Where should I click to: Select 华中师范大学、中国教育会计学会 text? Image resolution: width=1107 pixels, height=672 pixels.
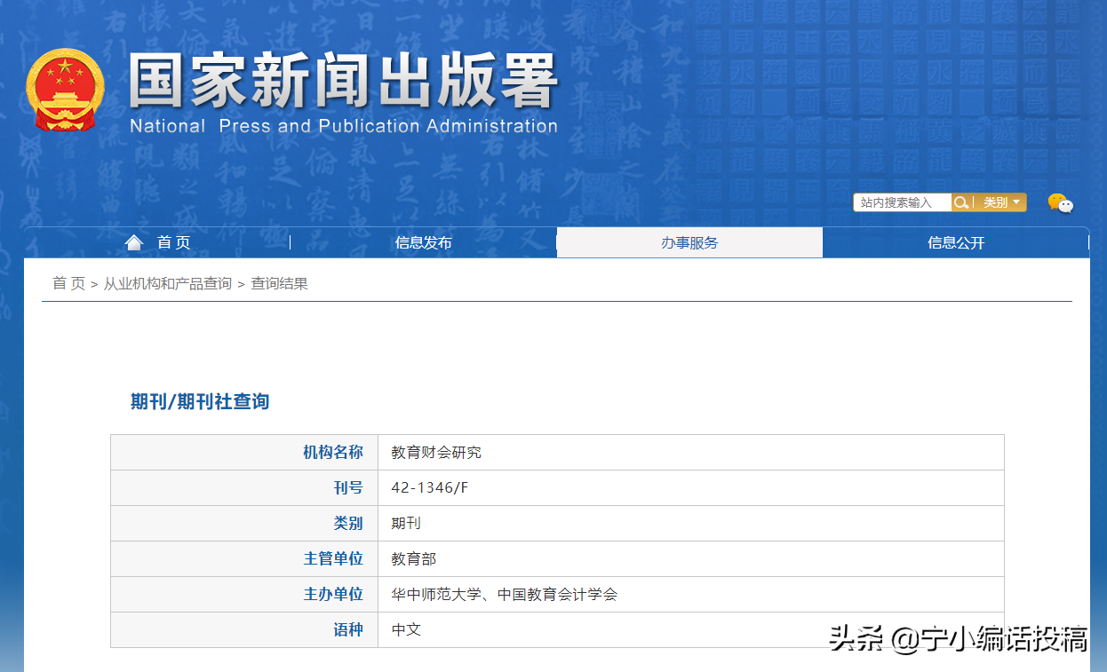point(505,595)
